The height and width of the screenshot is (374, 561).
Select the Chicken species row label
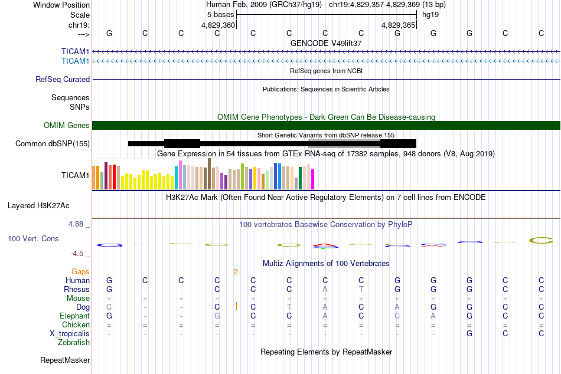[76, 324]
